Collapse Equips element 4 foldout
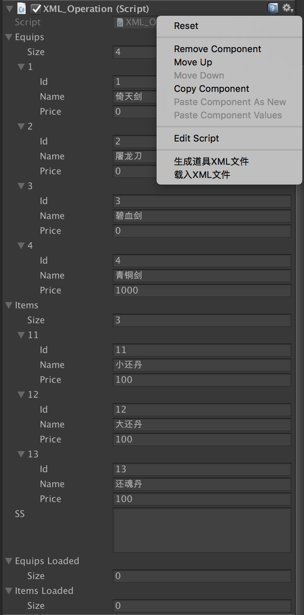 click(21, 246)
